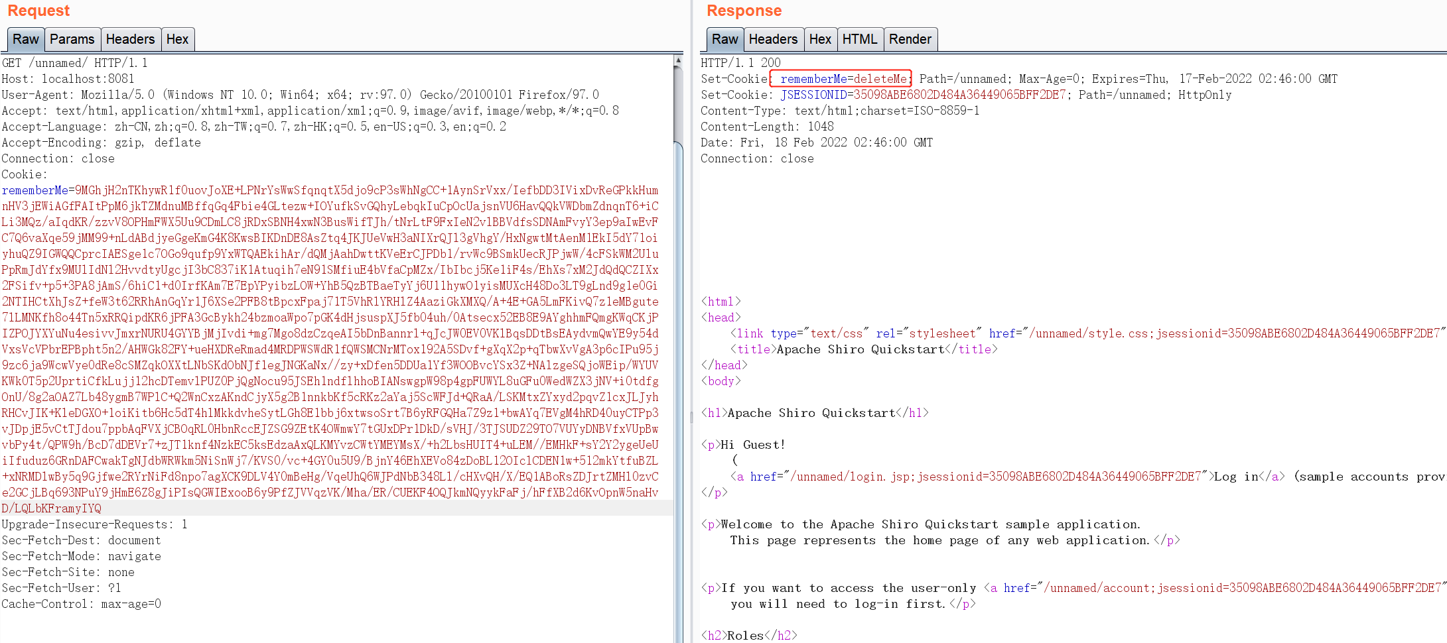Click the 'HTTP/1.1 200' response status line
Screen dimensions: 1447x643
click(x=740, y=63)
